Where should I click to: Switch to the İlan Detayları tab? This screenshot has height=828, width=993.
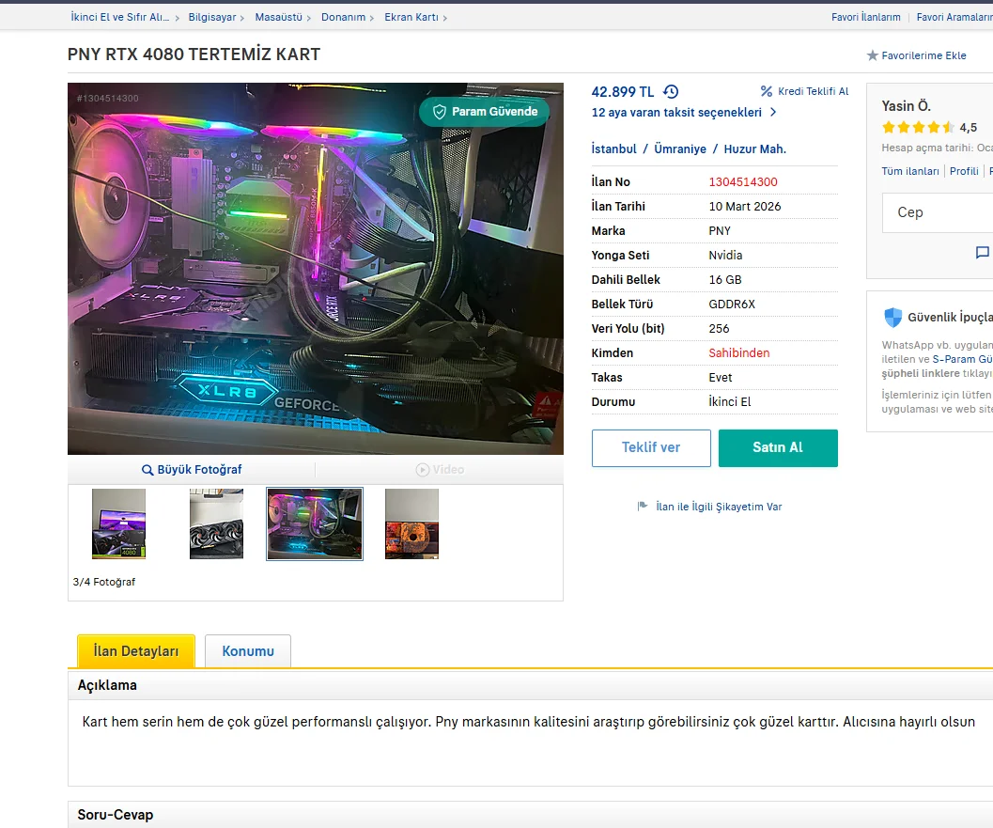[x=136, y=651]
